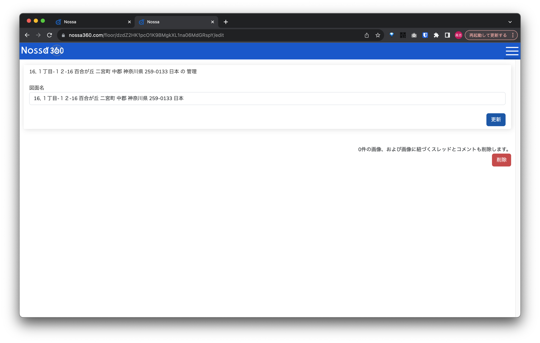Screen dimensions: 540x343
Task: Open a new browser tab
Action: point(226,22)
